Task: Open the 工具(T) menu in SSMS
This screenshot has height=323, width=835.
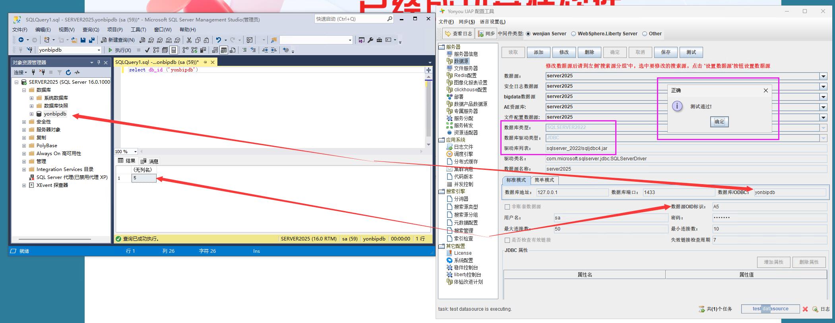Action: pos(138,29)
